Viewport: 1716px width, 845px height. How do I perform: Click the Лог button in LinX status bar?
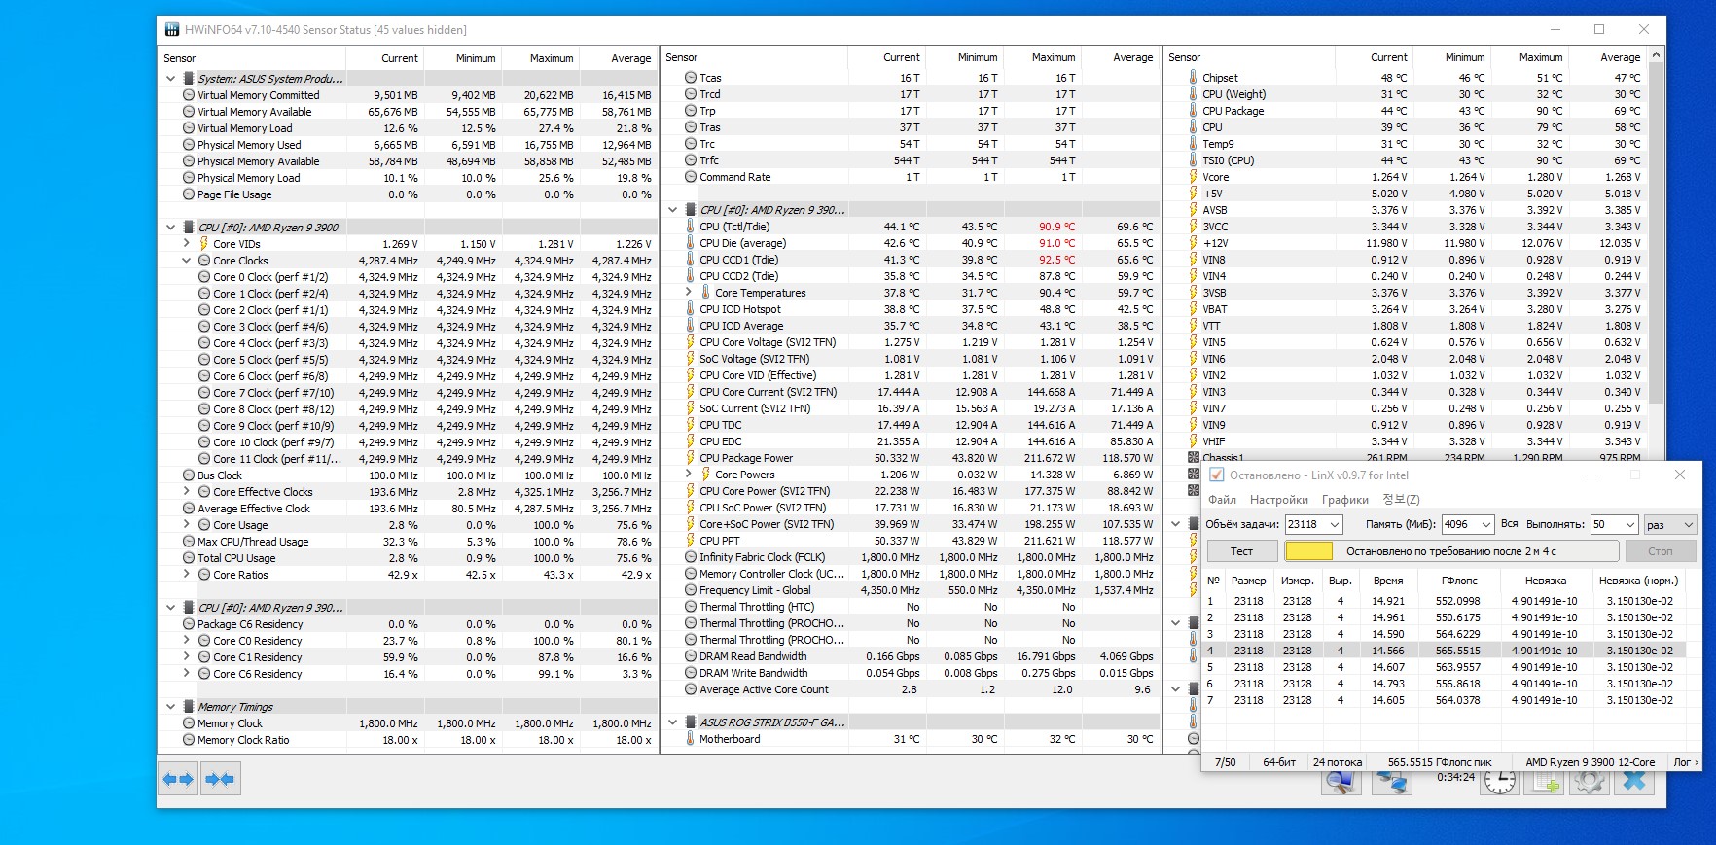point(1686,762)
